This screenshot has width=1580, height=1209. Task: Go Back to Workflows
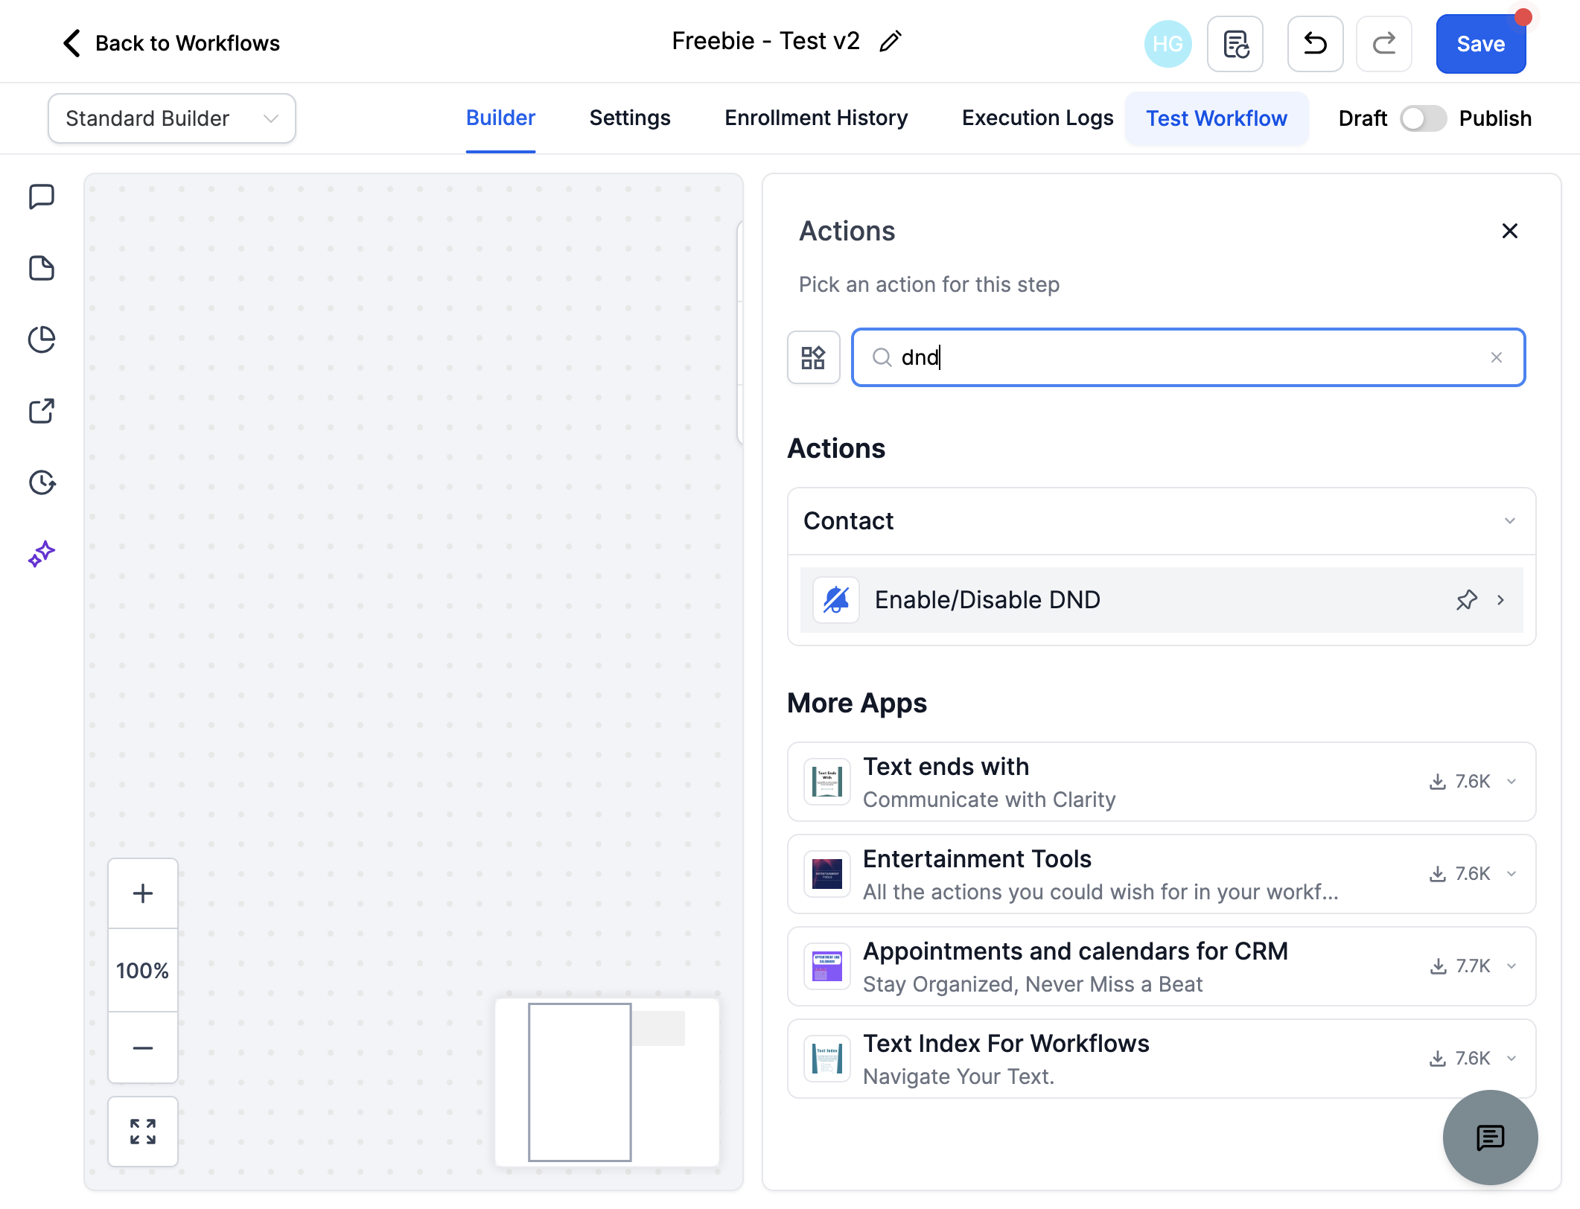(x=171, y=43)
